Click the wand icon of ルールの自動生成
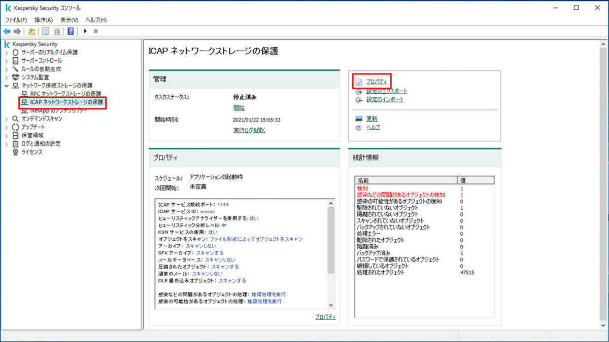This screenshot has height=342, width=609. (x=15, y=68)
